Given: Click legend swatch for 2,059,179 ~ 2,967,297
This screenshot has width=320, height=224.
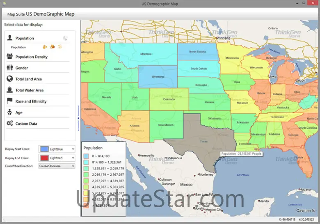Looking at the screenshot, I should 86,175.
